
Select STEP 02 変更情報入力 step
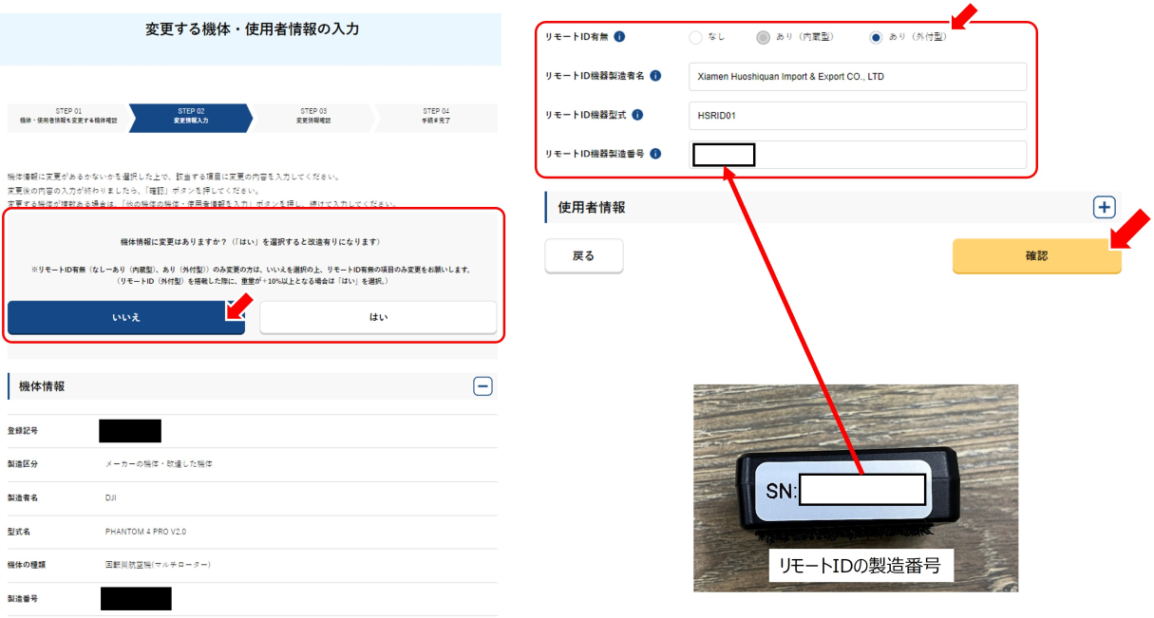pyautogui.click(x=190, y=117)
